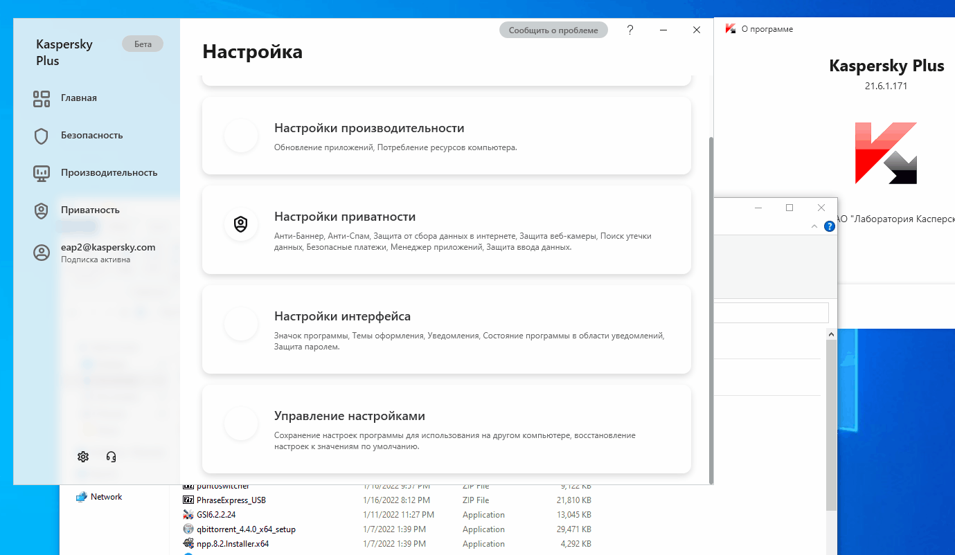This screenshot has width=955, height=555.
Task: Collapse the Explorer ribbon with the chevron
Action: pyautogui.click(x=815, y=226)
